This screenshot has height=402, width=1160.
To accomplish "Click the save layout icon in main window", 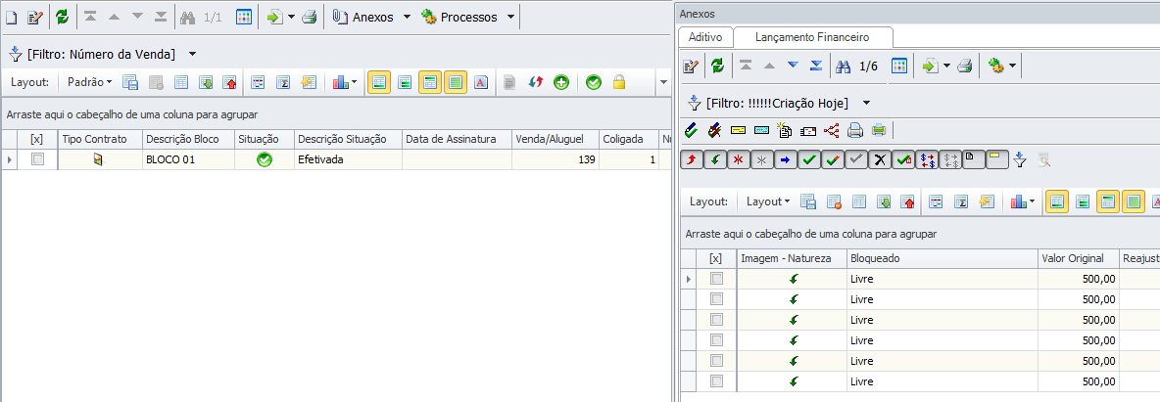I will (x=131, y=83).
